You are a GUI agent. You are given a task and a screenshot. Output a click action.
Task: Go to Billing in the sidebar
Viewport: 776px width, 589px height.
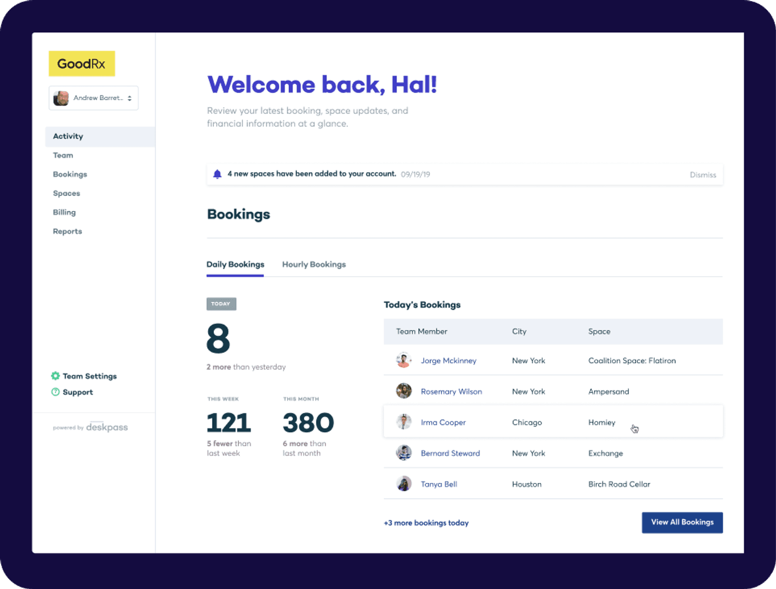pyautogui.click(x=64, y=212)
